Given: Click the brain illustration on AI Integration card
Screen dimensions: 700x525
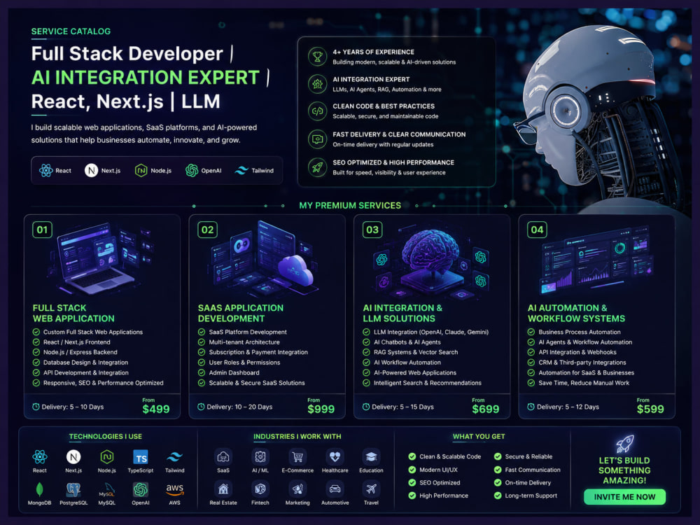Looking at the screenshot, I should pyautogui.click(x=430, y=250).
